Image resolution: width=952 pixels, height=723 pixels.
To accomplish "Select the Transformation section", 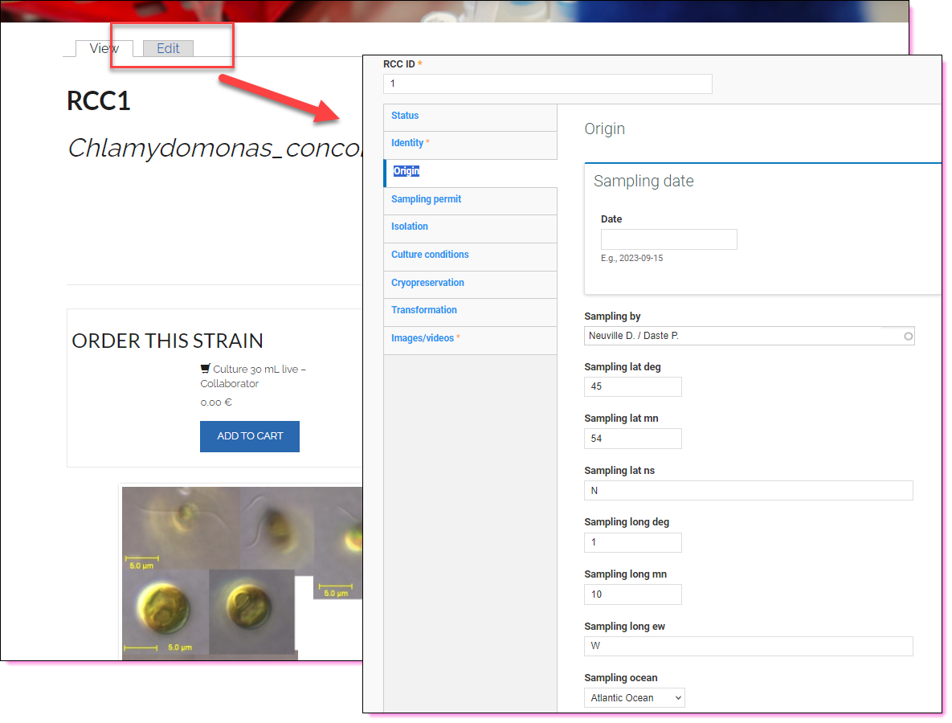I will (x=424, y=310).
